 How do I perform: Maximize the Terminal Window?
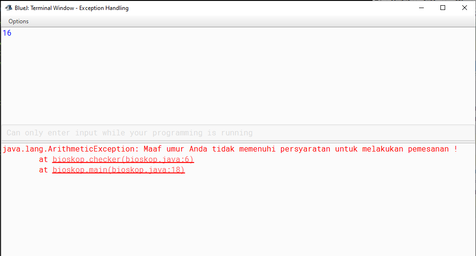click(x=443, y=8)
